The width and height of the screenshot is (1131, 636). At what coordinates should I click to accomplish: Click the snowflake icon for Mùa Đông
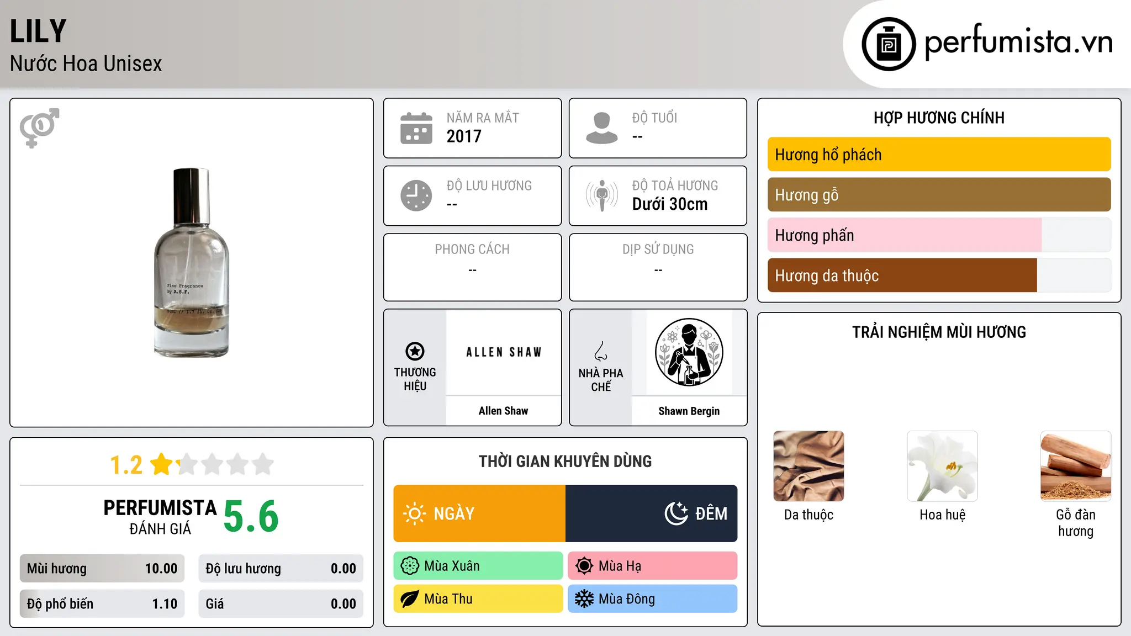coord(584,599)
